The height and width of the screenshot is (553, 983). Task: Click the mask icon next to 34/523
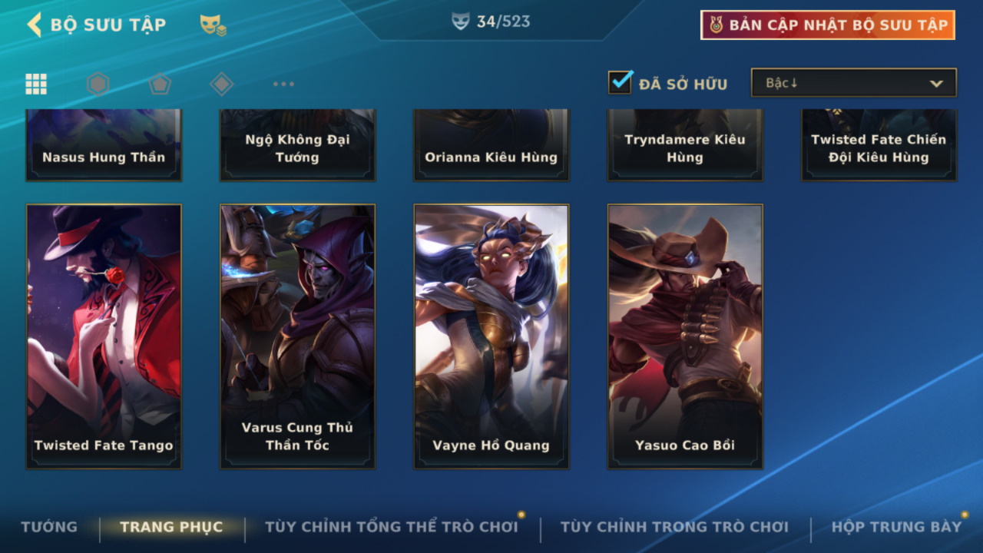460,22
